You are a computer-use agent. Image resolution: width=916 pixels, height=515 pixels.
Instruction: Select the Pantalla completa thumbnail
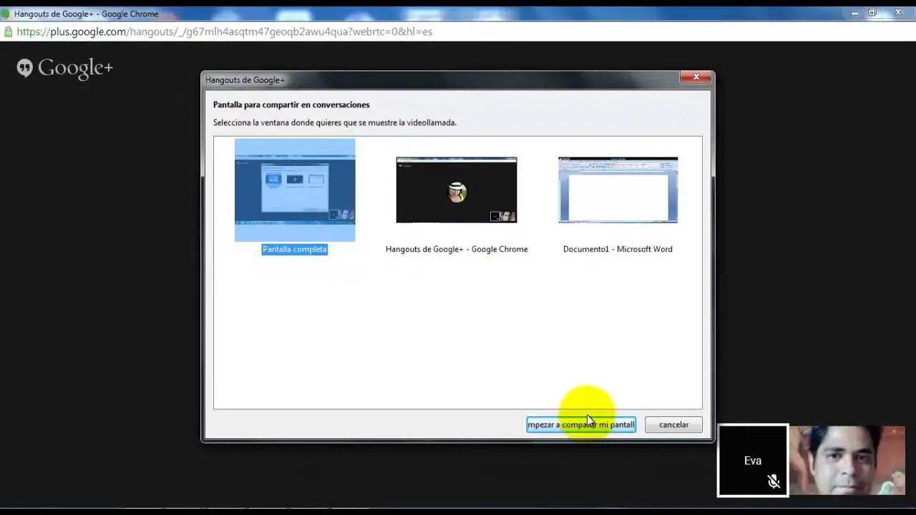coord(295,190)
